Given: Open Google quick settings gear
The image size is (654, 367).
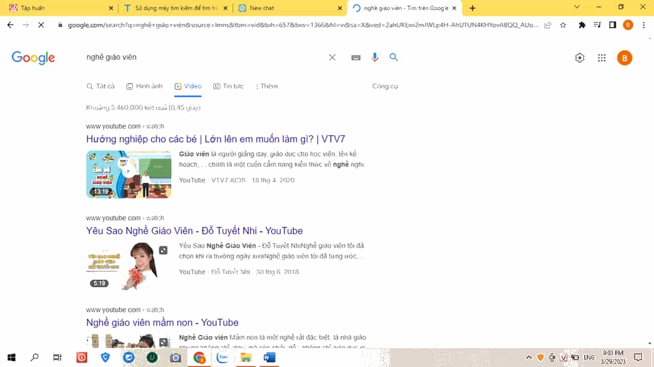Looking at the screenshot, I should coord(580,58).
